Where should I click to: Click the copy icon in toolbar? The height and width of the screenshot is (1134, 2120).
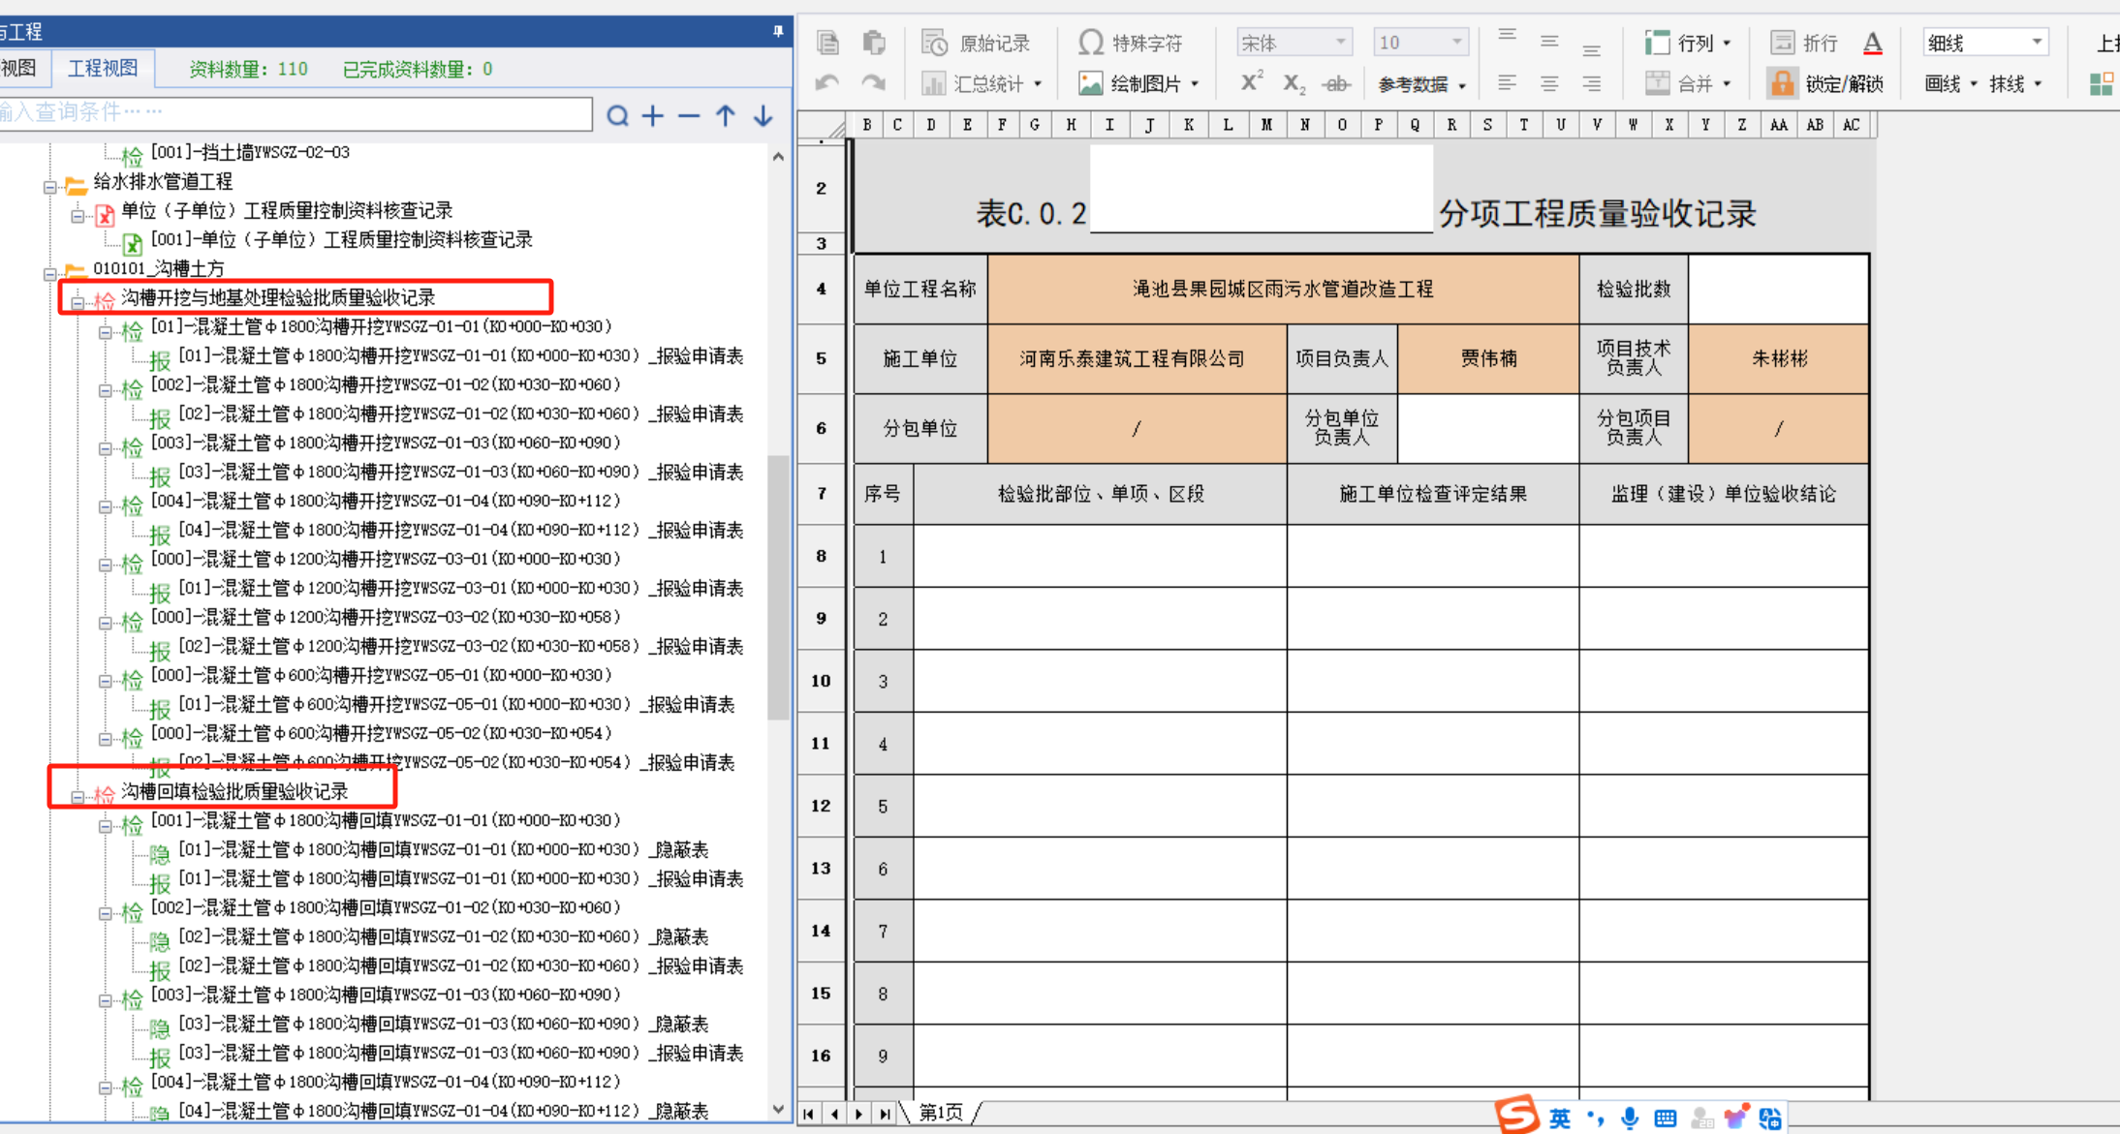pos(827,43)
